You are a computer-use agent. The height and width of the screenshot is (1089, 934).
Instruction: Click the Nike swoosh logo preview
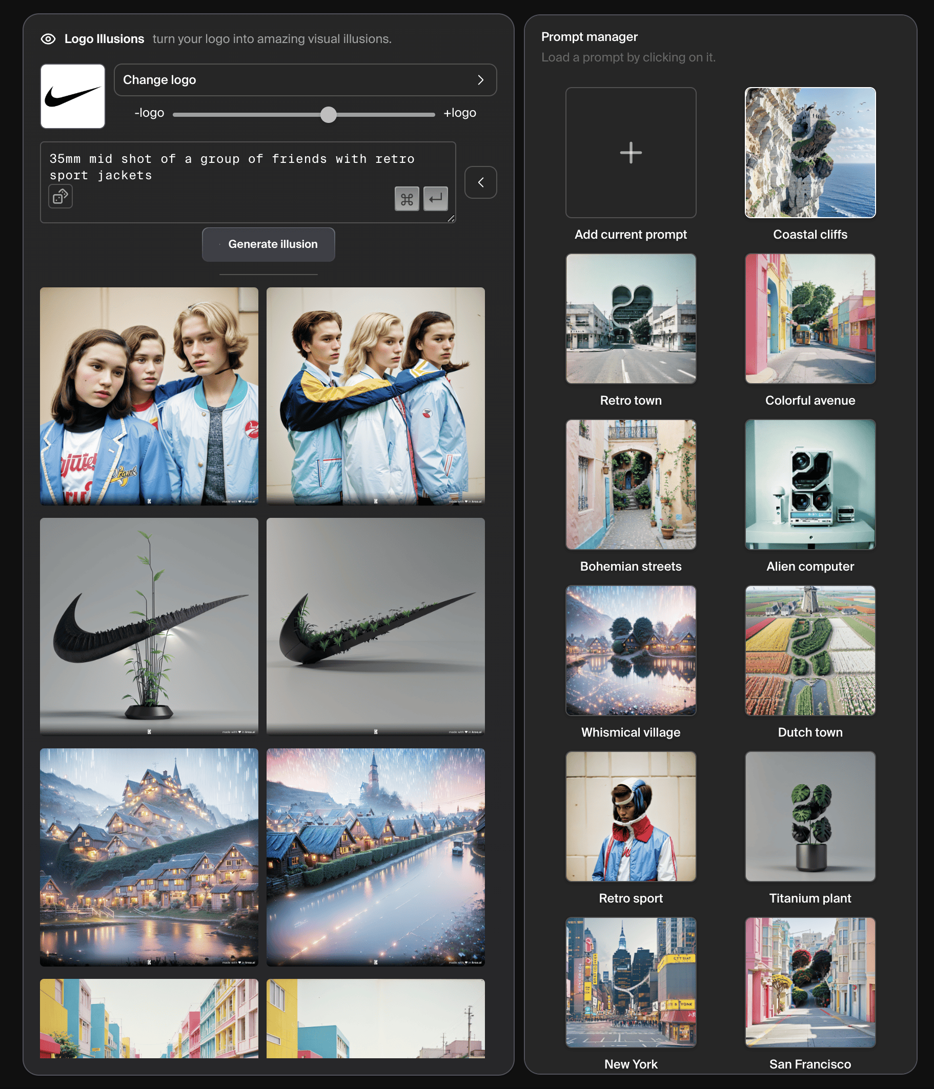coord(73,96)
